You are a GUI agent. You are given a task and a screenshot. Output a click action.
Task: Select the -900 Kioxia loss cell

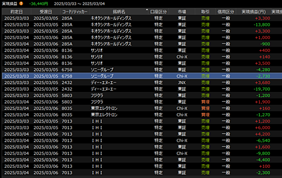[265, 44]
